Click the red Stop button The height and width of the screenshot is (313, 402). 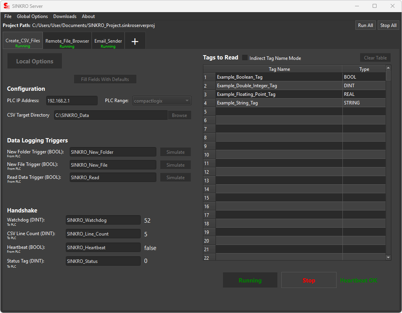click(x=309, y=280)
